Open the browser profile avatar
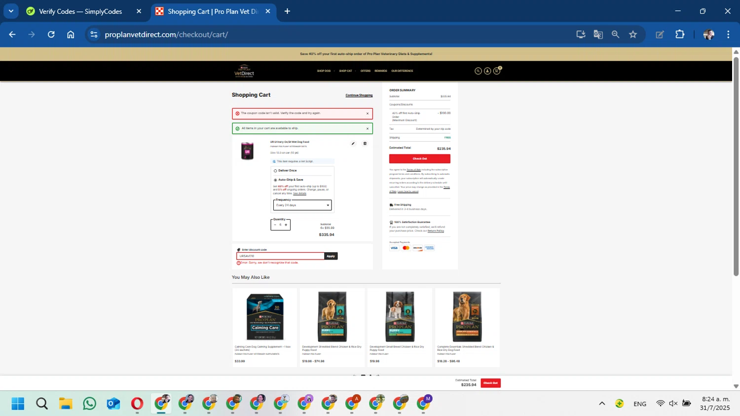Viewport: 740px width, 416px height. click(x=708, y=35)
